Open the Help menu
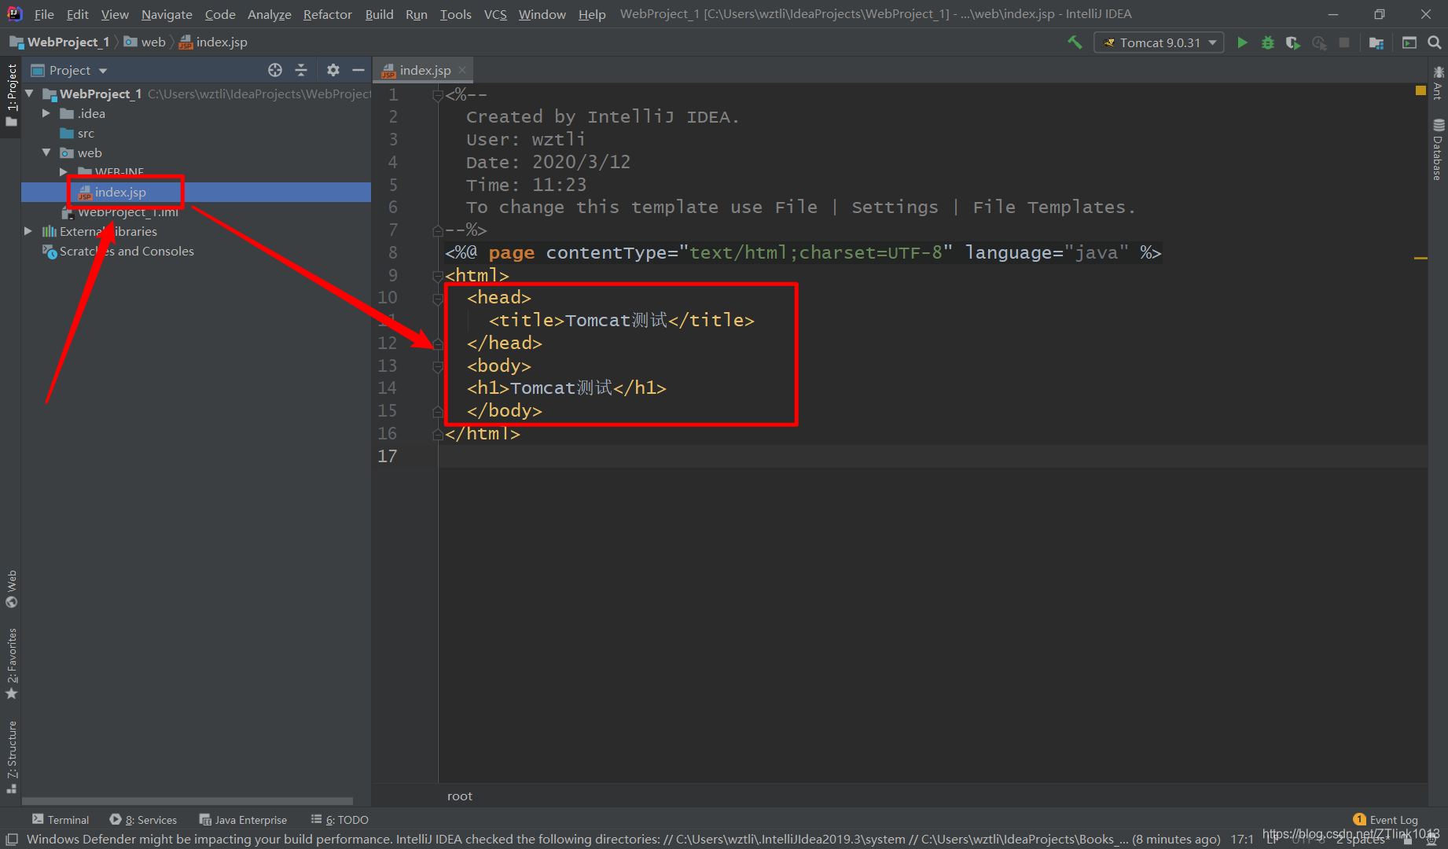The width and height of the screenshot is (1448, 849). 592,14
